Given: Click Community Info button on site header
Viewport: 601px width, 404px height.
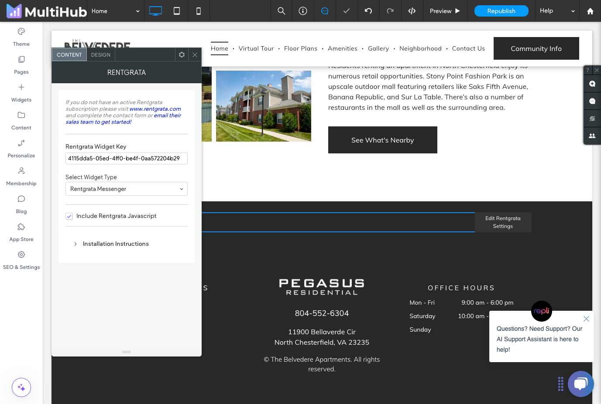Looking at the screenshot, I should click(x=536, y=48).
